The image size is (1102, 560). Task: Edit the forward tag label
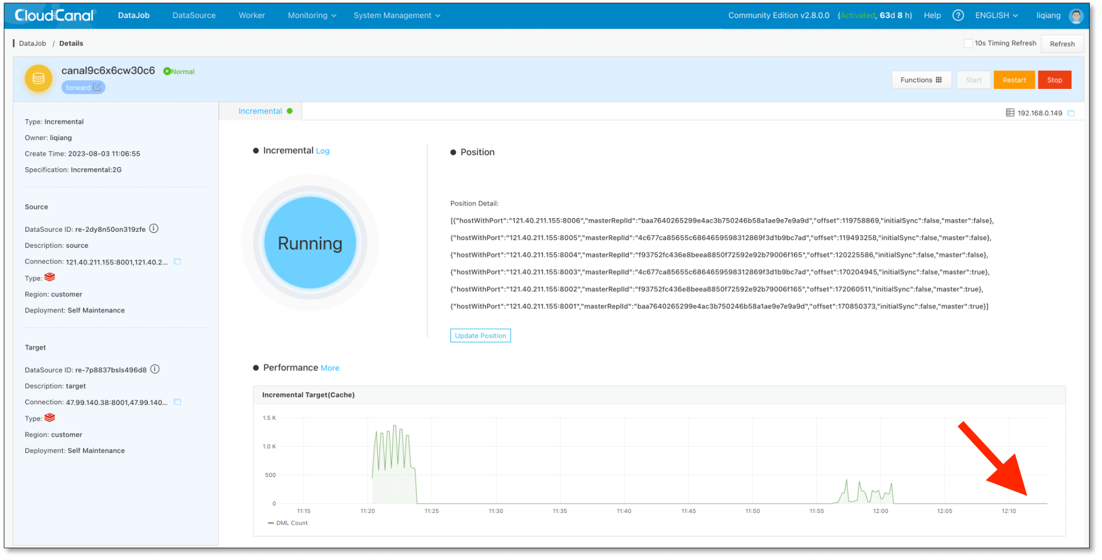click(97, 87)
